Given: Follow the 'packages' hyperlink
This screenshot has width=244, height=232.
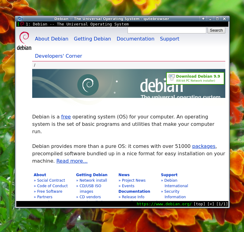Looking at the screenshot, I should click(x=204, y=146).
